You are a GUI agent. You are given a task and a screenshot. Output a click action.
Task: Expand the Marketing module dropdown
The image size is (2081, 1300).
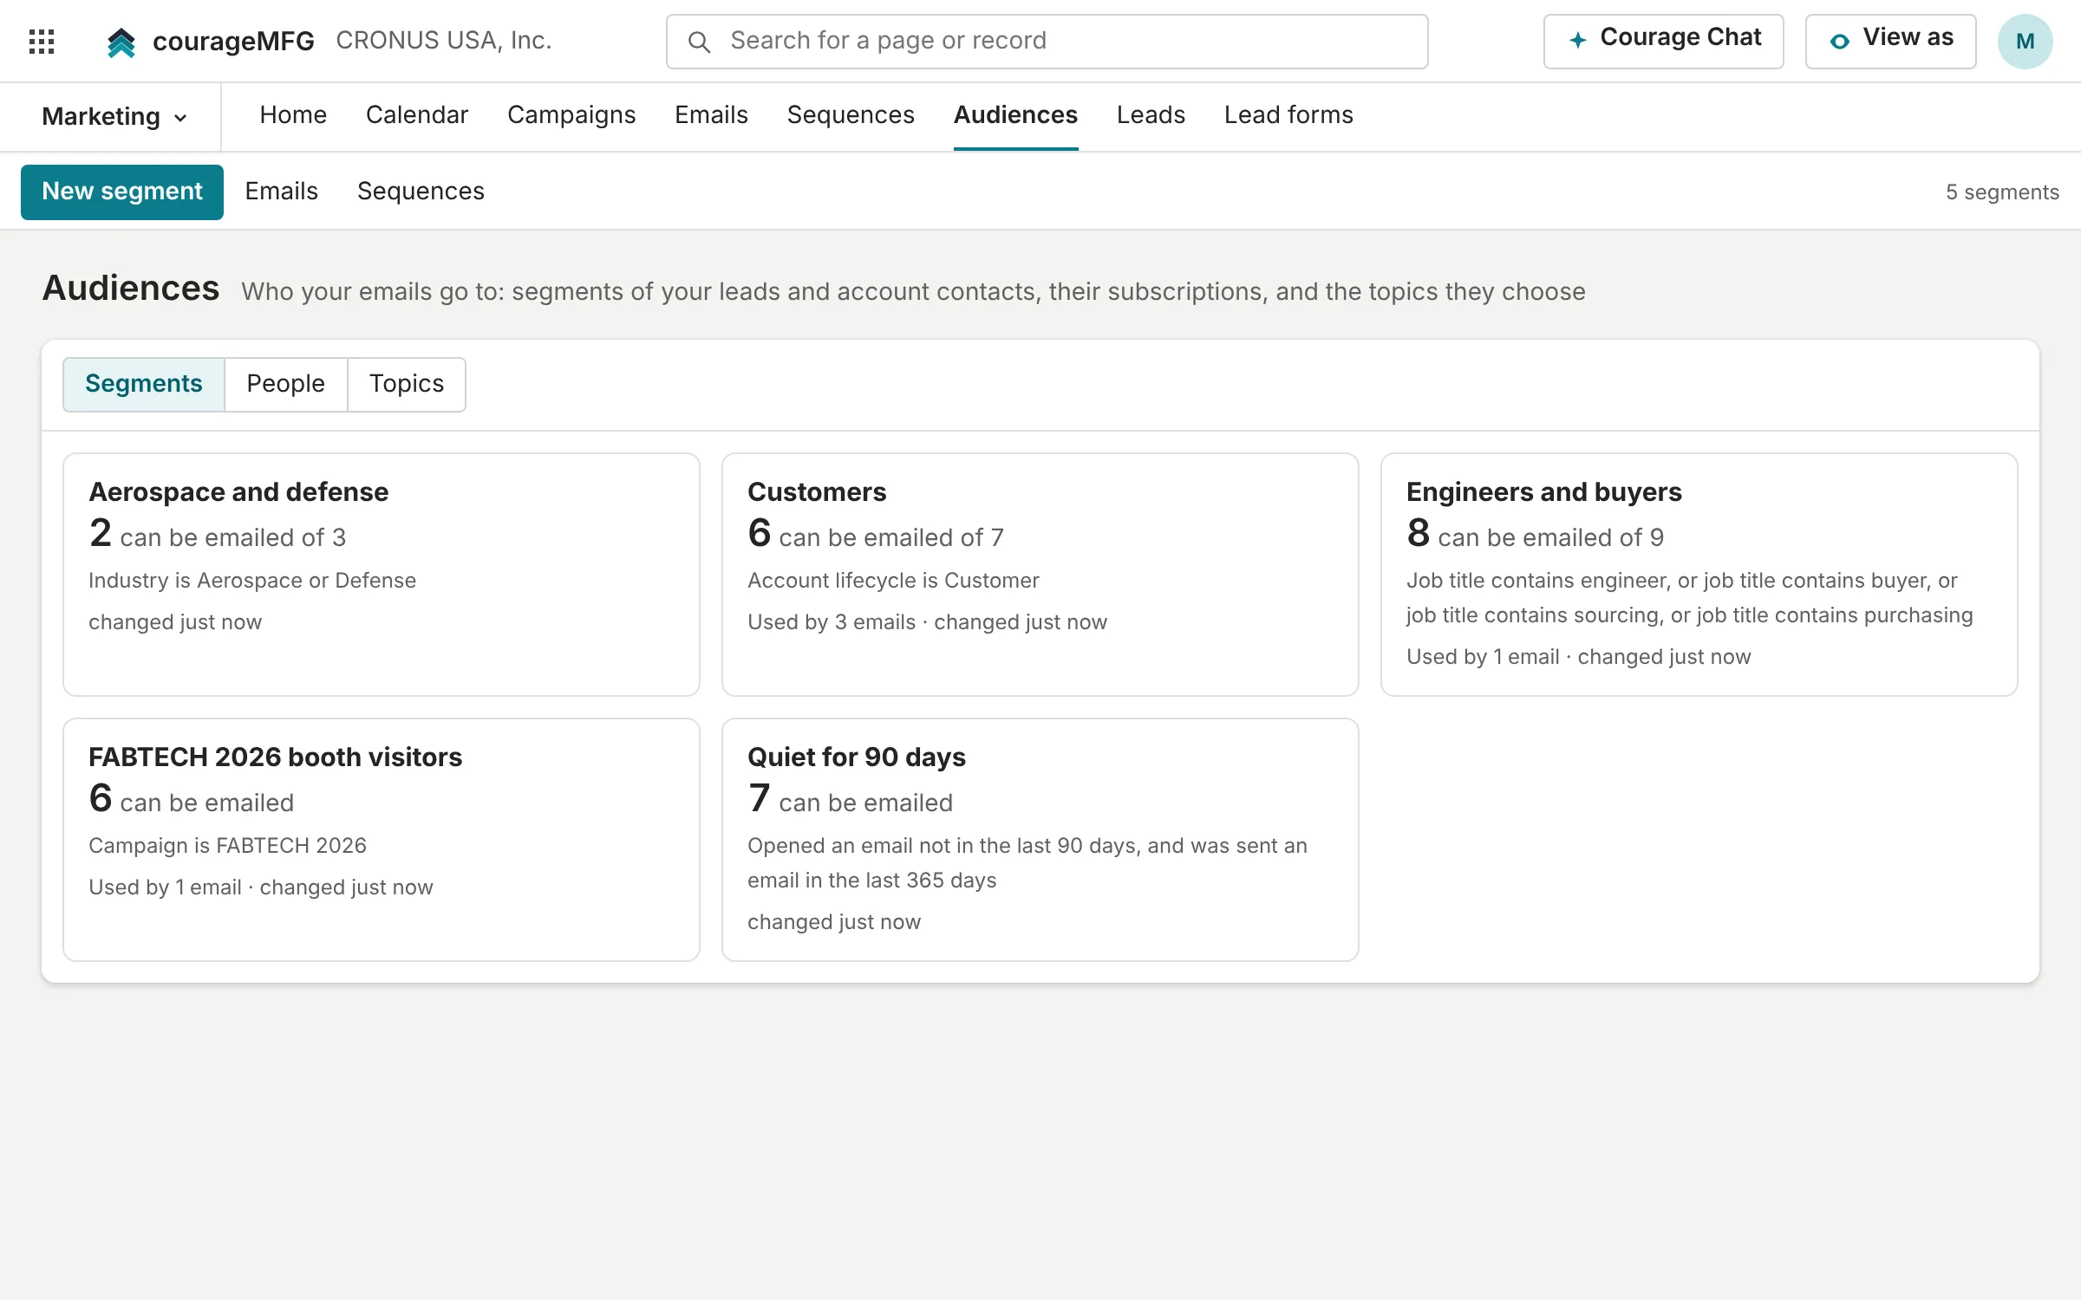[114, 116]
